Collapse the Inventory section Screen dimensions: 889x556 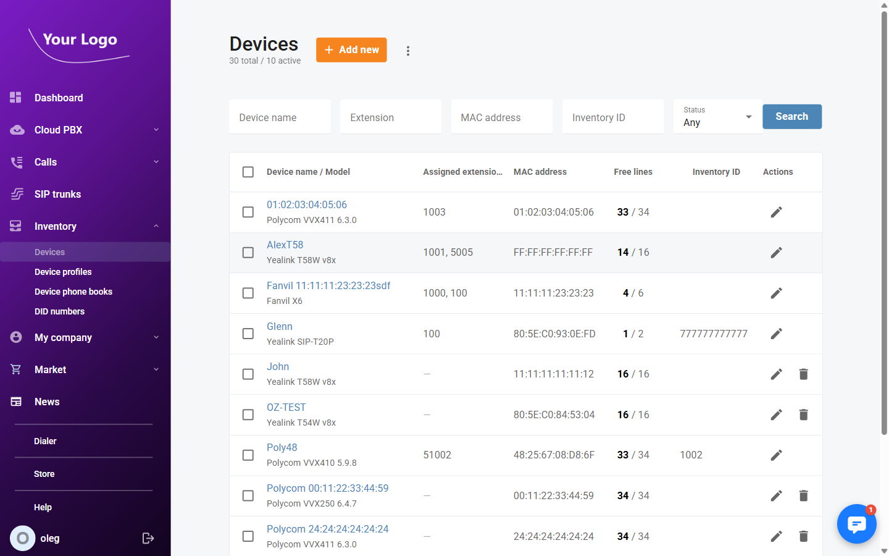[156, 226]
